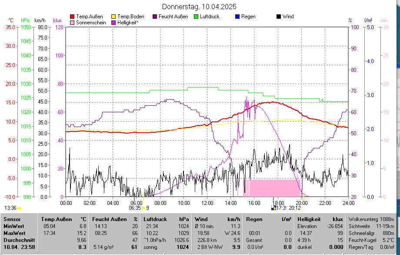The height and width of the screenshot is (255, 400).
Task: Click the average pressure value 1026.6
Action: point(182,240)
